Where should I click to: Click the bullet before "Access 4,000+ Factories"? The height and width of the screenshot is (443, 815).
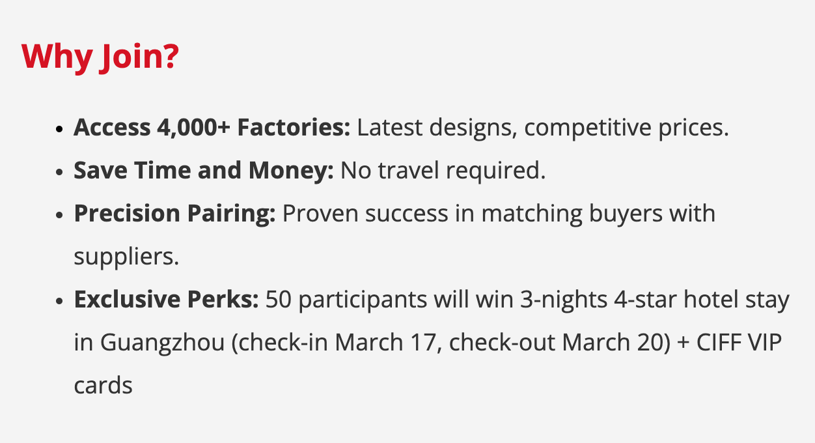60,129
